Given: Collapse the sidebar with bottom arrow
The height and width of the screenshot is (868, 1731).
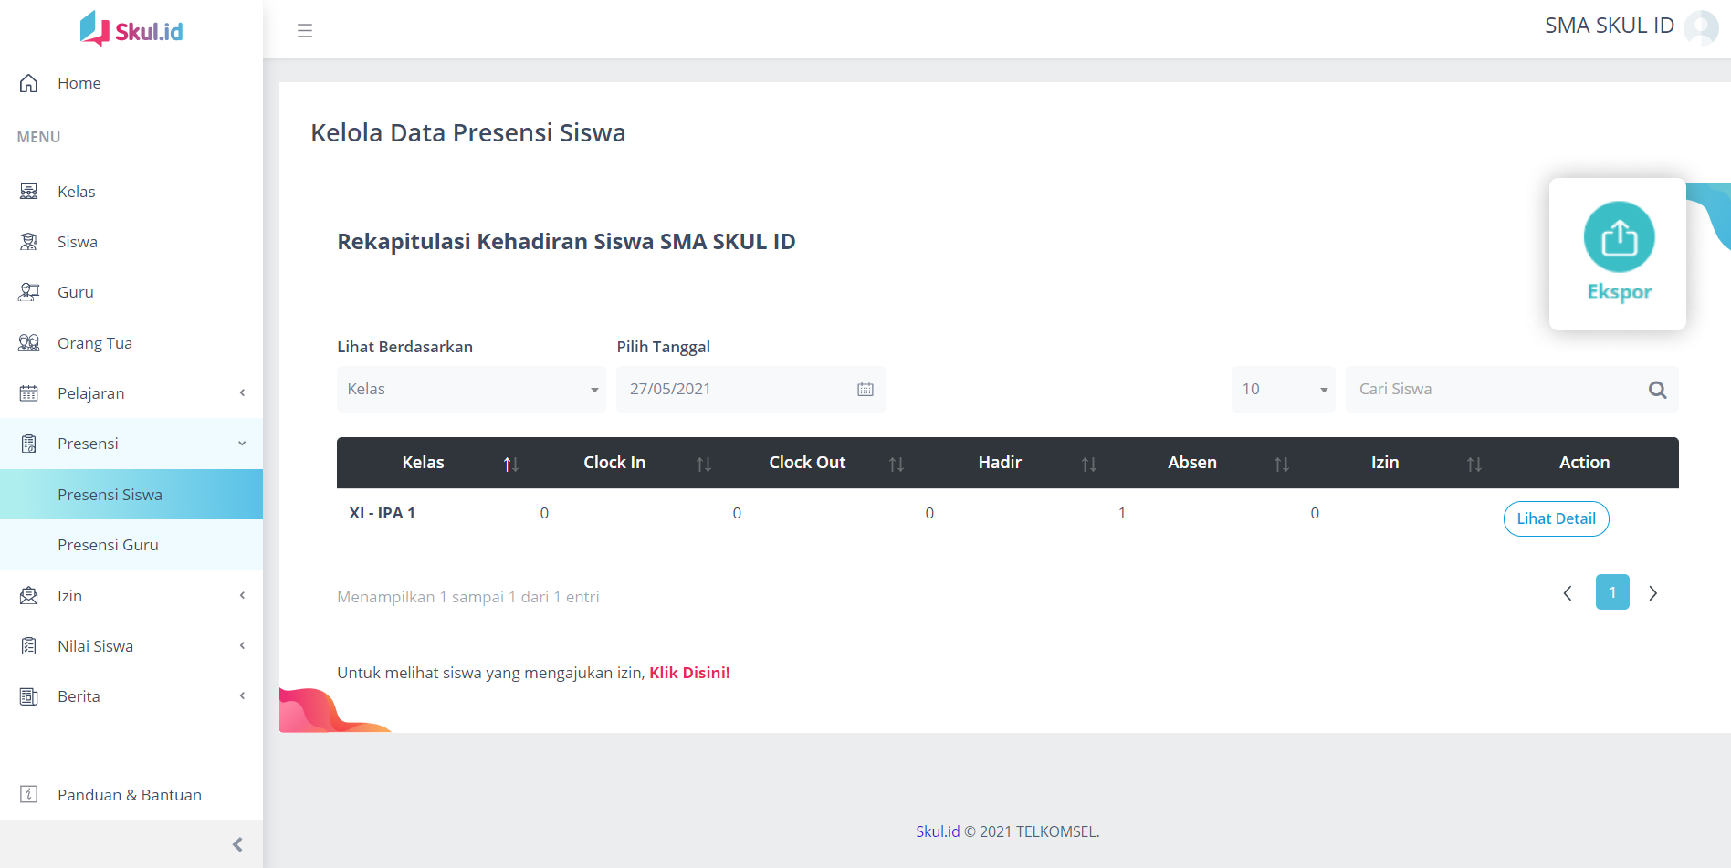Looking at the screenshot, I should 237,844.
